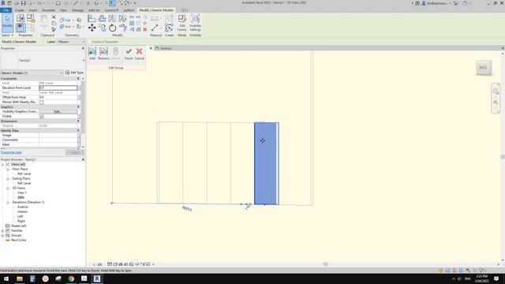Screen dimensions: 505x284
Task: Open the File tab
Action: coord(6,10)
